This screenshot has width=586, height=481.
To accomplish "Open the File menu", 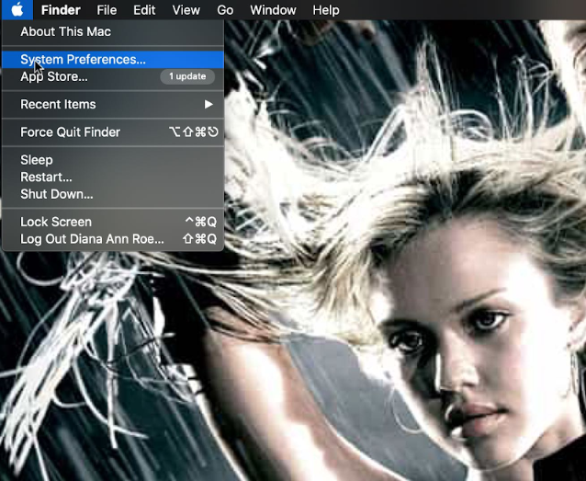I will click(x=107, y=10).
